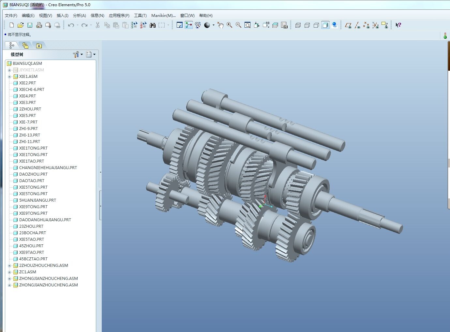Create a new file with the New icon
Viewport: 450px width, 332px height.
12,25
